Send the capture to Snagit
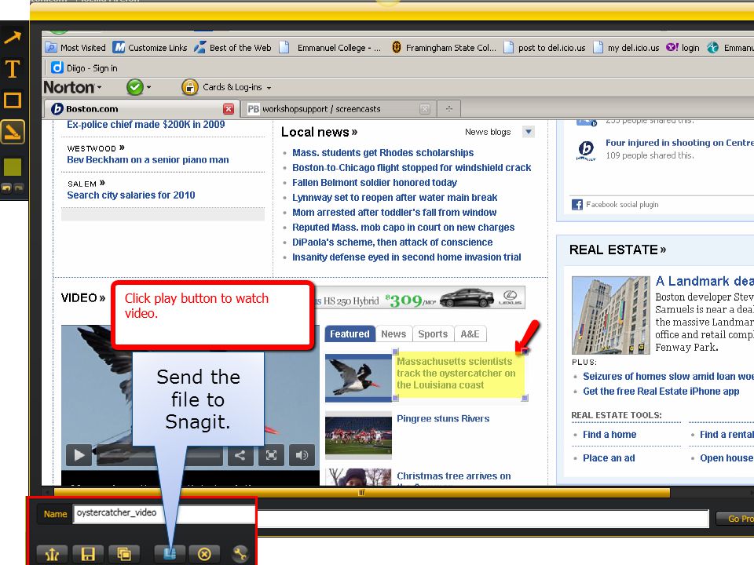The height and width of the screenshot is (565, 754). [170, 554]
